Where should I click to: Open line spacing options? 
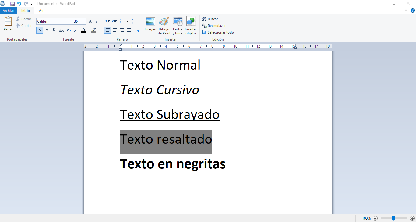point(135,21)
